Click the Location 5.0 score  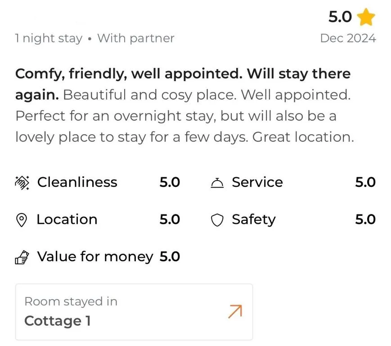coord(170,220)
